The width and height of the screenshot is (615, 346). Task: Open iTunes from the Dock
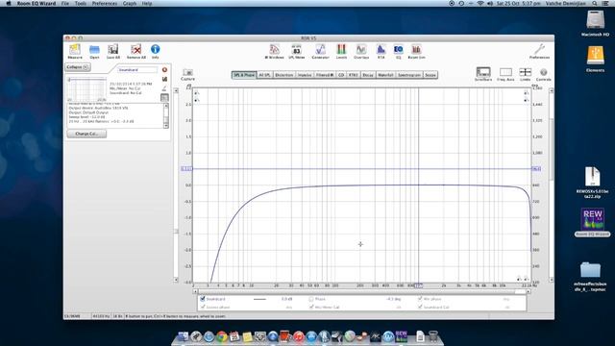tap(299, 336)
